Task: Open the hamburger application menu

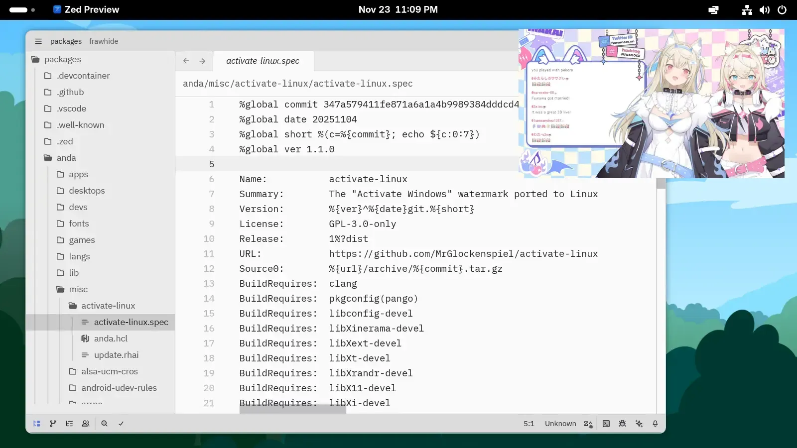Action: 38,41
